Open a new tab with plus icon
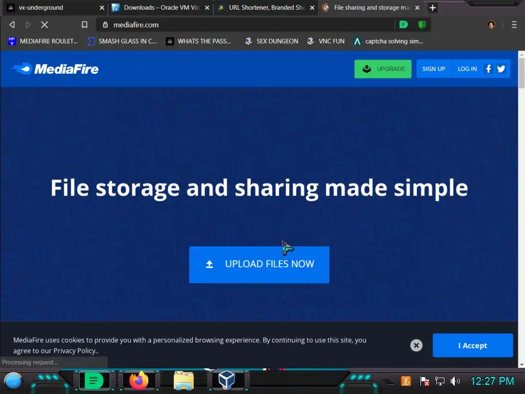This screenshot has height=394, width=525. click(x=433, y=7)
